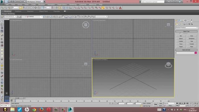Click the time slider 0/100 handle
This screenshot has height=112, width=199.
(x=17, y=98)
